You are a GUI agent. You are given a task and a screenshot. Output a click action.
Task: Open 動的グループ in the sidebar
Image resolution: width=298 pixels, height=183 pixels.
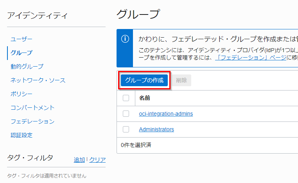pyautogui.click(x=27, y=67)
